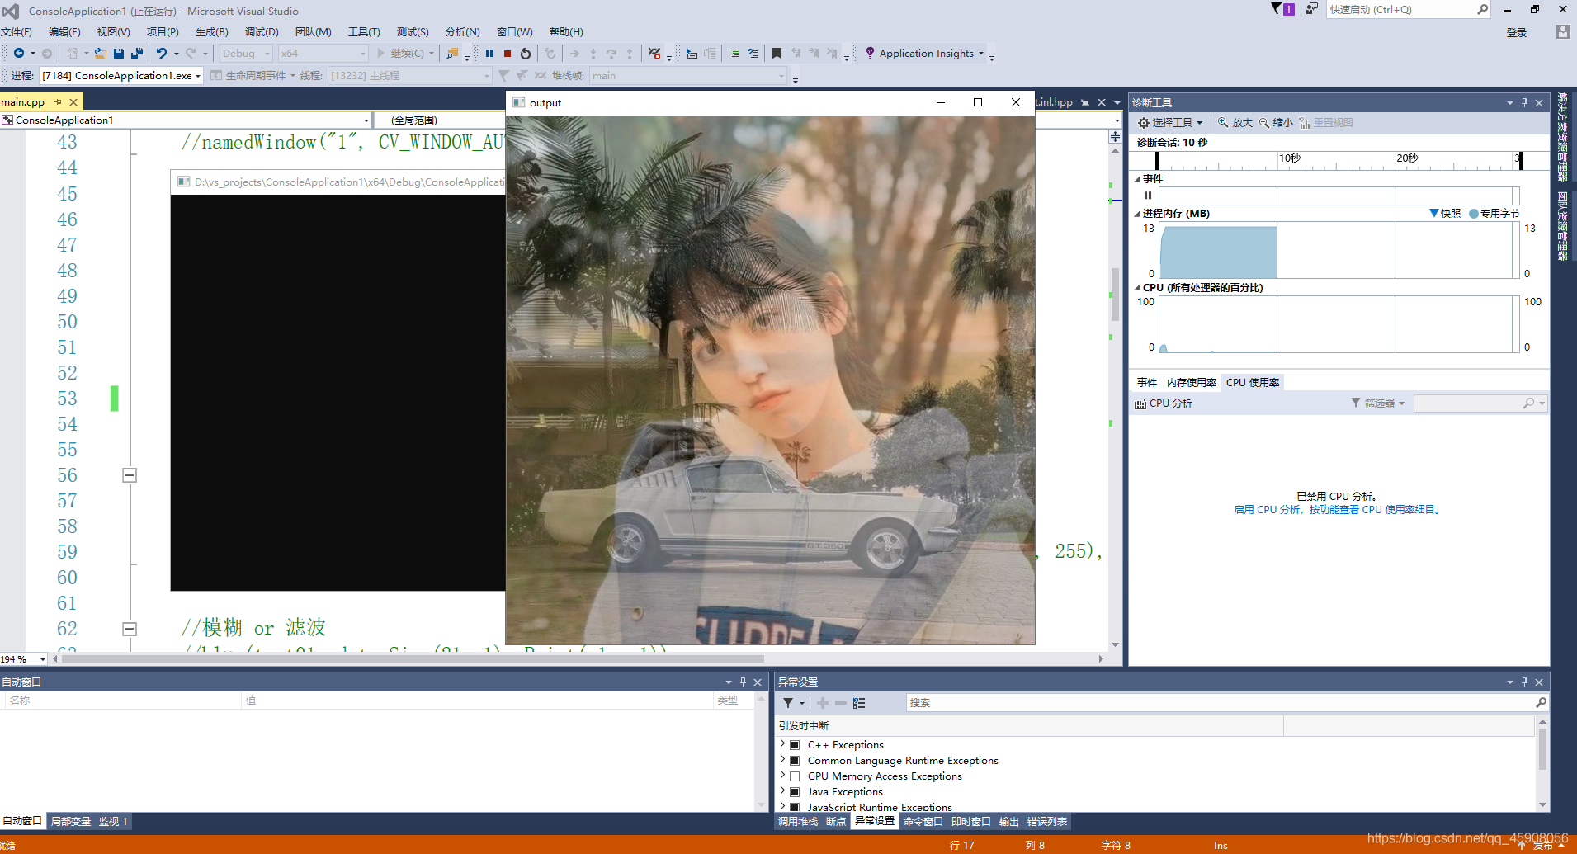
Task: Click the Sign in (登录) button
Action: [1517, 33]
